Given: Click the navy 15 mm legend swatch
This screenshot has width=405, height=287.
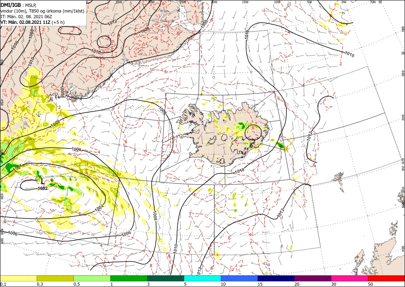Looking at the screenshot, I should click(276, 278).
